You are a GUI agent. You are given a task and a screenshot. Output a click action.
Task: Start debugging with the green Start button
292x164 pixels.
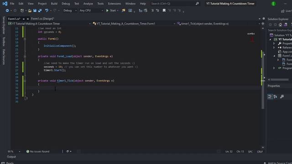point(111,10)
